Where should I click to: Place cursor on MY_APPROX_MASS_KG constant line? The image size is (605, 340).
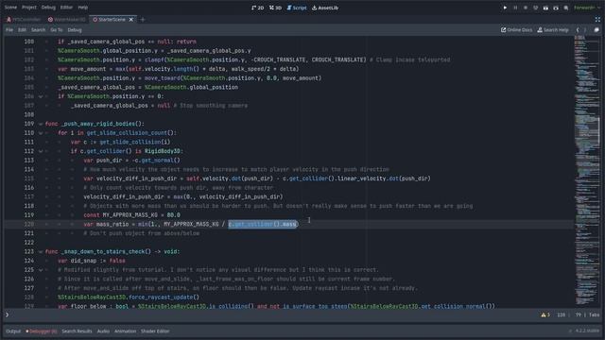131,214
